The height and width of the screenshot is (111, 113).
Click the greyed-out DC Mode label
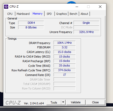pyautogui.click(x=67, y=27)
